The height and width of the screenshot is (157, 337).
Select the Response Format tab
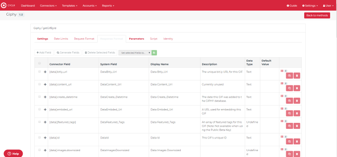(x=112, y=39)
